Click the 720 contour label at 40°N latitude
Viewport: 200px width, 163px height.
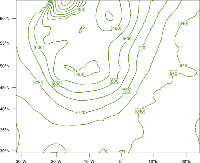pyautogui.click(x=81, y=112)
